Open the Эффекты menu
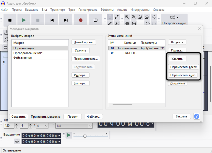Image resolution: width=212 pixels, height=153 pixels. pos(107,10)
